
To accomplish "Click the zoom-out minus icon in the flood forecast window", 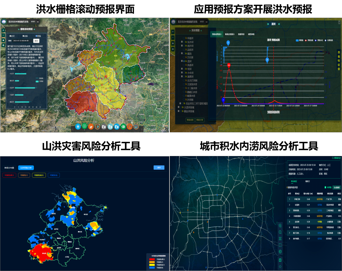I will tap(173, 37).
